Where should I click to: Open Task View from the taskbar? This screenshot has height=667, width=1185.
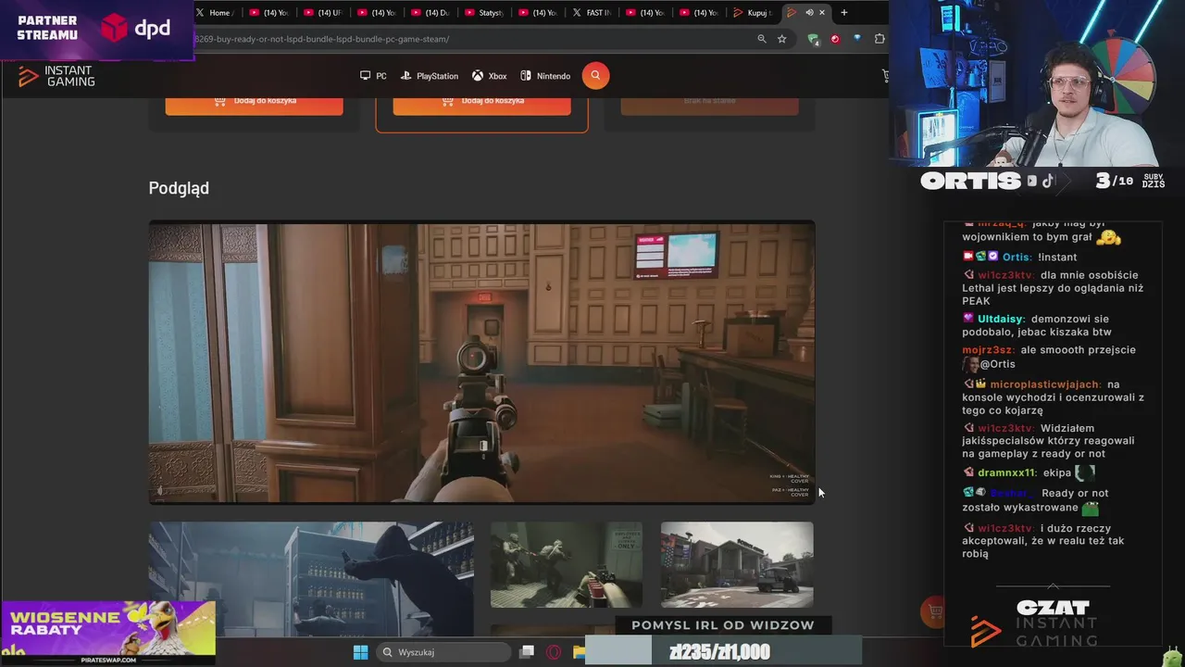[527, 652]
